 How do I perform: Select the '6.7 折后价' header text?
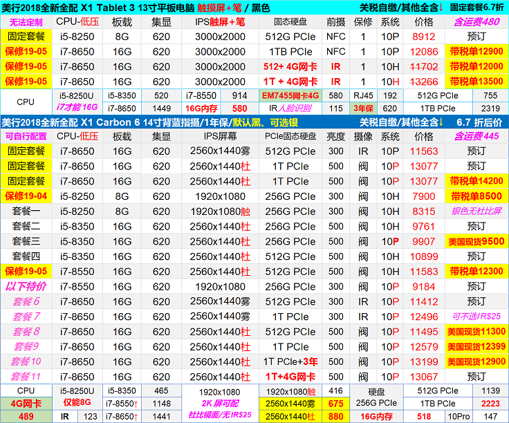coord(479,122)
